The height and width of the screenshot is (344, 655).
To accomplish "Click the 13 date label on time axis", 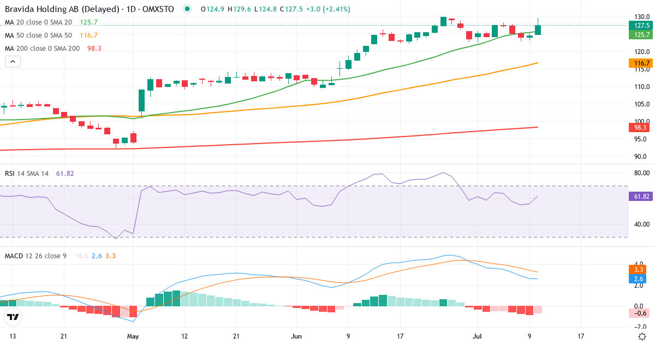I will (13, 336).
